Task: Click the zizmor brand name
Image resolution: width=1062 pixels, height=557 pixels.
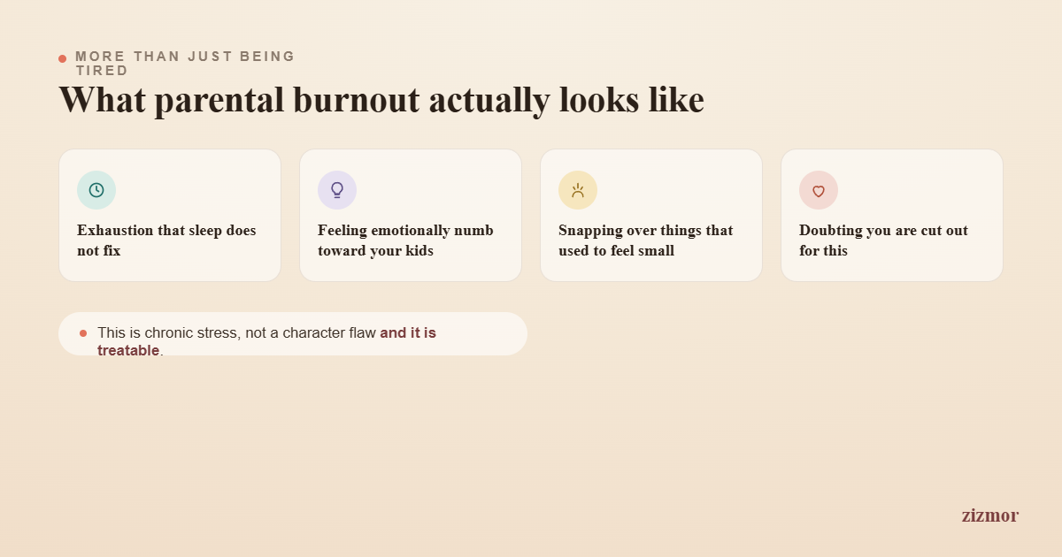Action: coord(989,515)
